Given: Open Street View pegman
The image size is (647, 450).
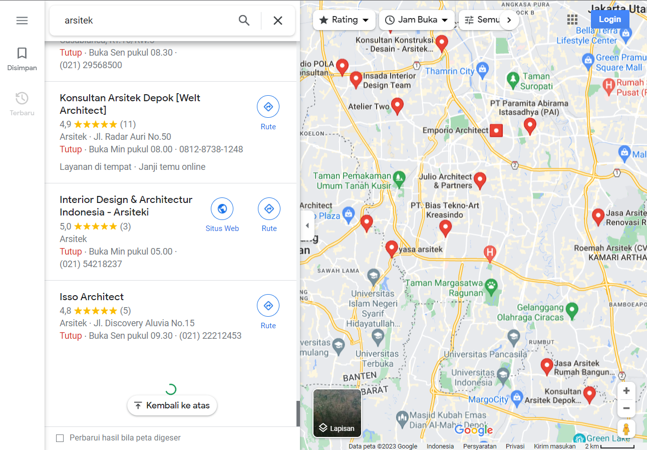Looking at the screenshot, I should (626, 429).
